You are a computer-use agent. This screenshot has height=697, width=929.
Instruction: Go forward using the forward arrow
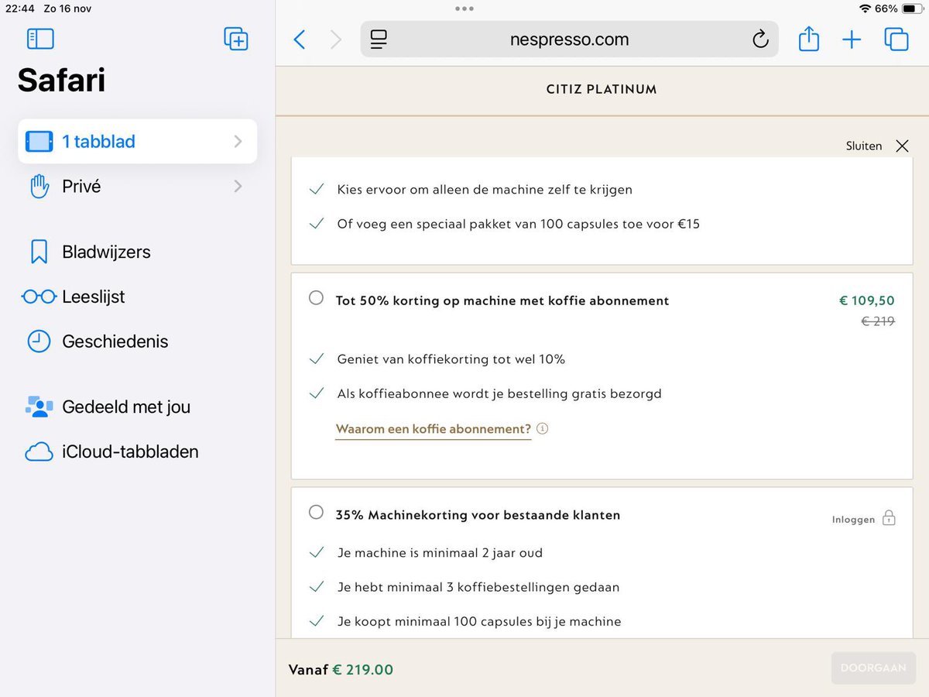tap(335, 39)
